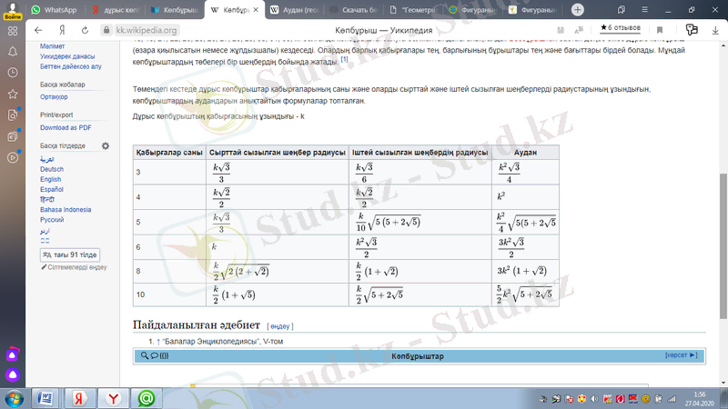Click the Alice assistant icon in sidebar
The width and height of the screenshot is (728, 409).
[x=12, y=373]
